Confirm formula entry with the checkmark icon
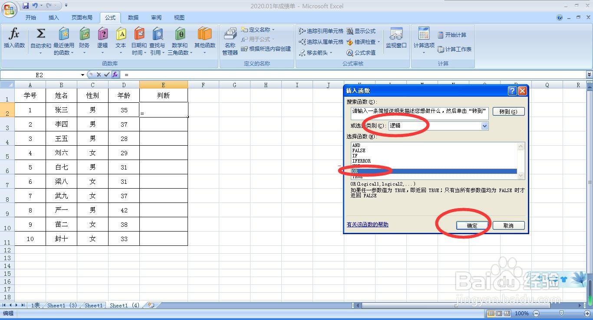 click(107, 75)
